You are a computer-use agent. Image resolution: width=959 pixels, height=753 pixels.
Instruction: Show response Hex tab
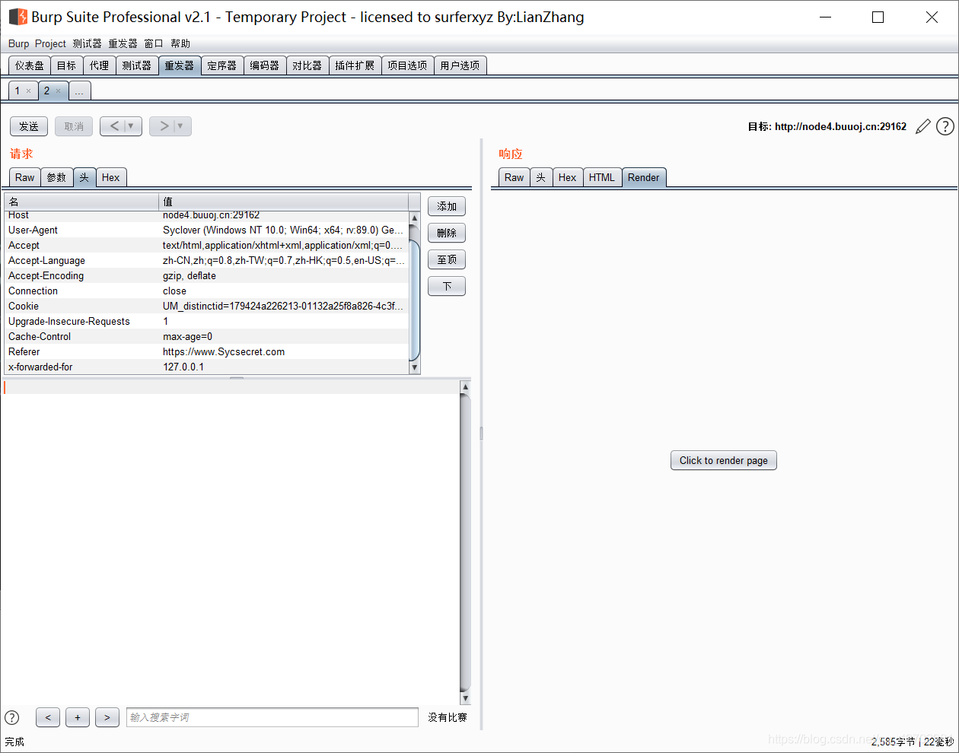click(x=568, y=177)
